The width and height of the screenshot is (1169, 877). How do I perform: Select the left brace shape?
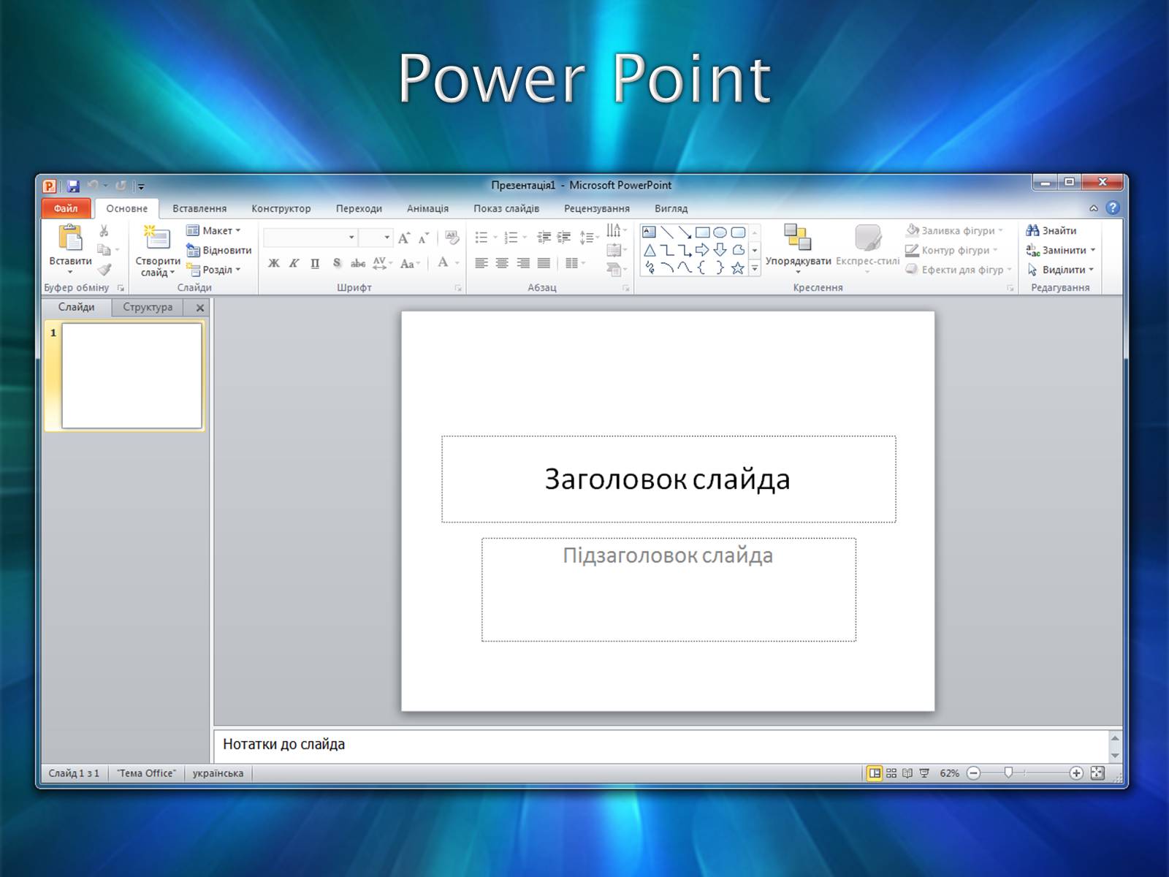703,268
